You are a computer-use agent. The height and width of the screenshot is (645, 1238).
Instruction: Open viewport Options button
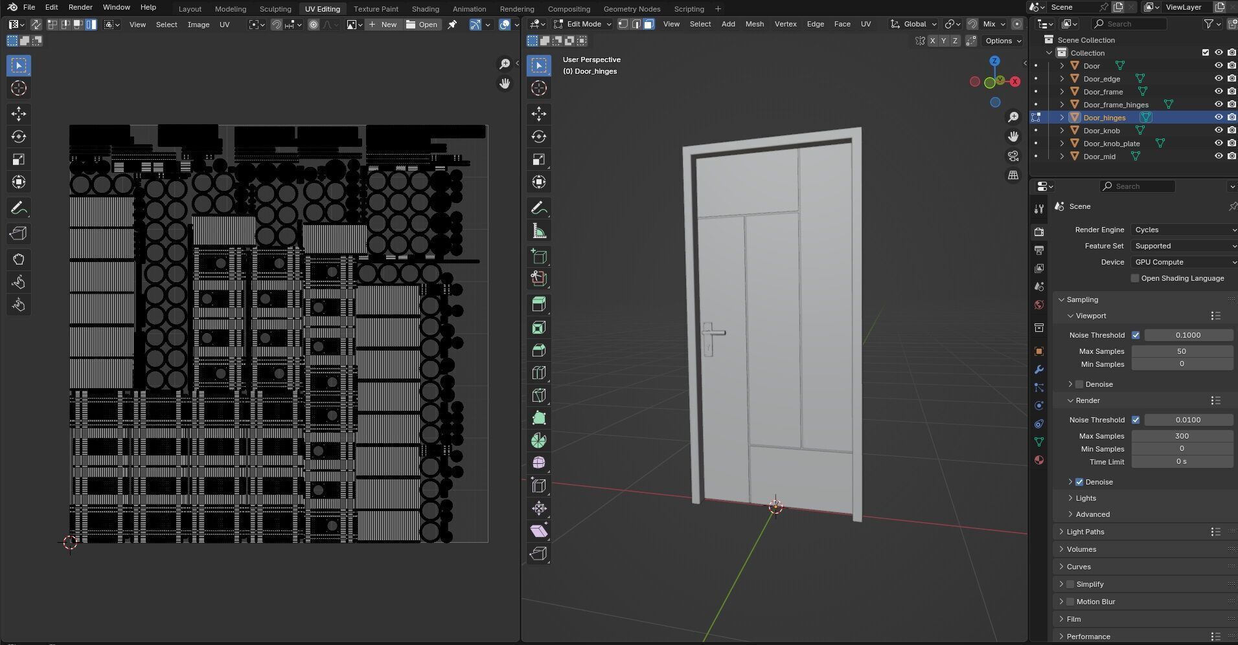1003,41
